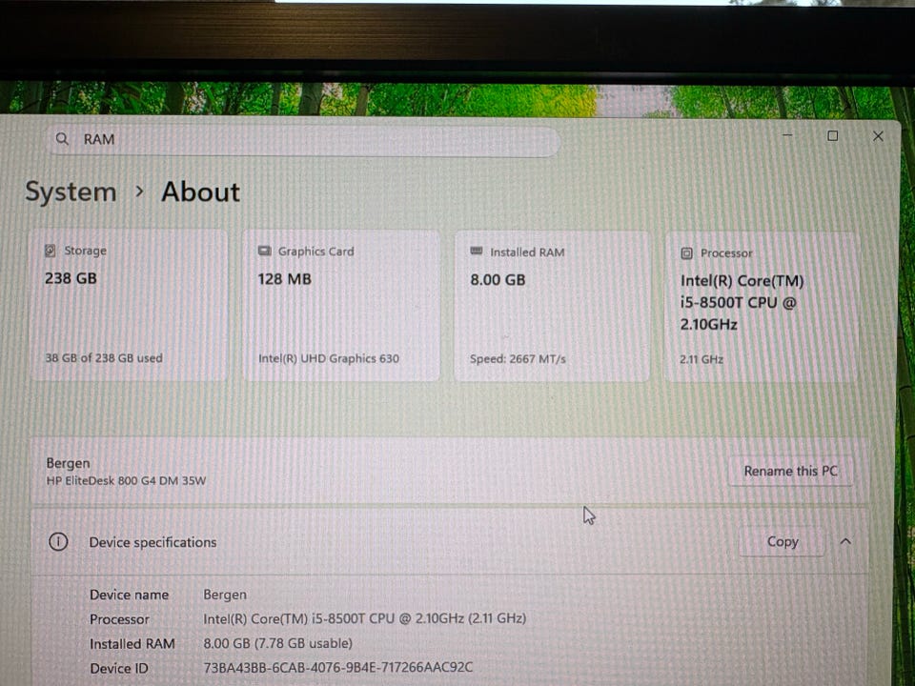Click the Installed RAM chip icon
The width and height of the screenshot is (915, 686).
[477, 252]
